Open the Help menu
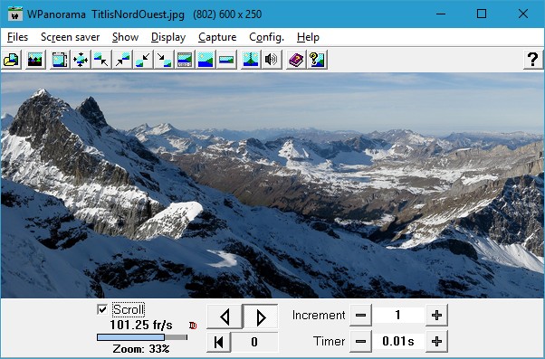545x359 pixels. tap(308, 37)
